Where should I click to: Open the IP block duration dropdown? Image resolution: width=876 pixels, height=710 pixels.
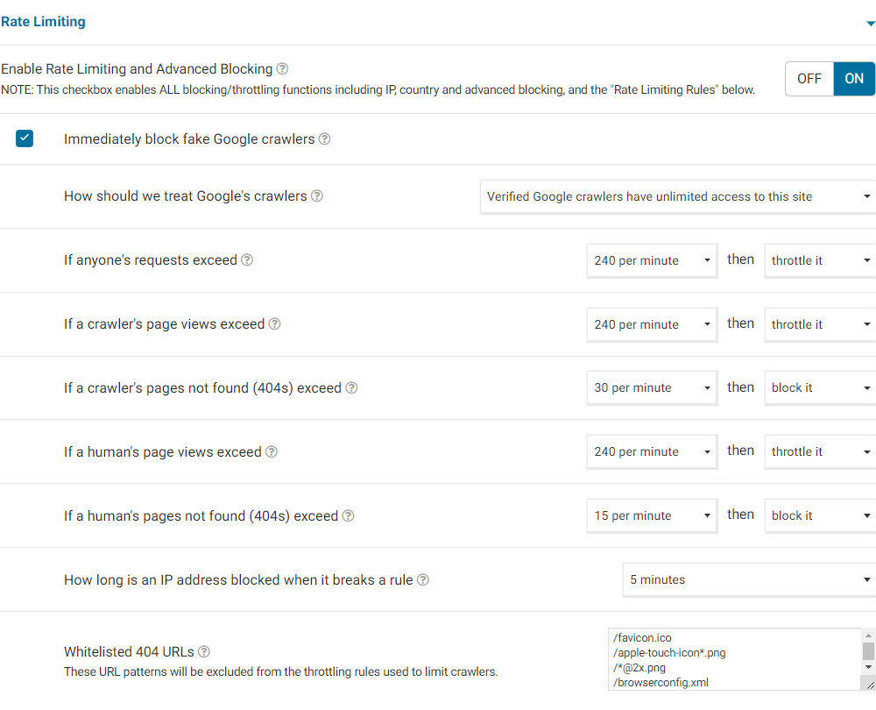coord(749,580)
